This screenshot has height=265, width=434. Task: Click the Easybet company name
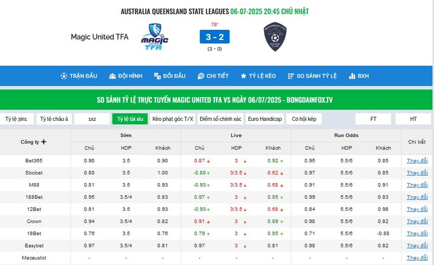coord(34,246)
